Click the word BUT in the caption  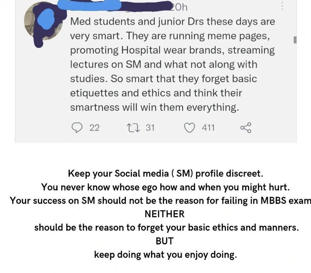tap(165, 241)
